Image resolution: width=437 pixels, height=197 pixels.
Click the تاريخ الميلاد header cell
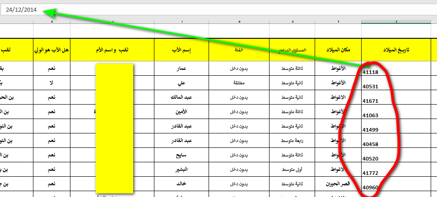pos(396,49)
